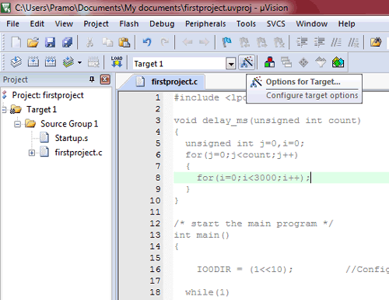Open the Flash menu
The height and width of the screenshot is (300, 389).
(129, 24)
